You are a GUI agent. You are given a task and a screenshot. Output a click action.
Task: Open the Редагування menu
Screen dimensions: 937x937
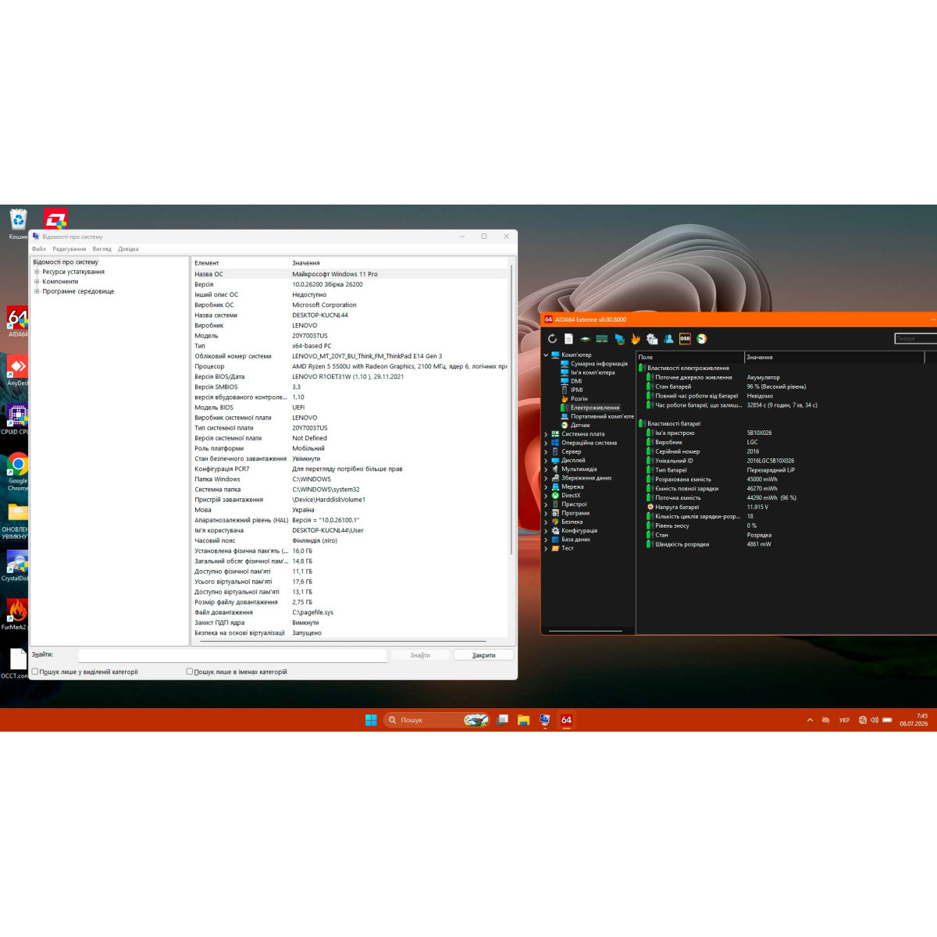coord(69,249)
